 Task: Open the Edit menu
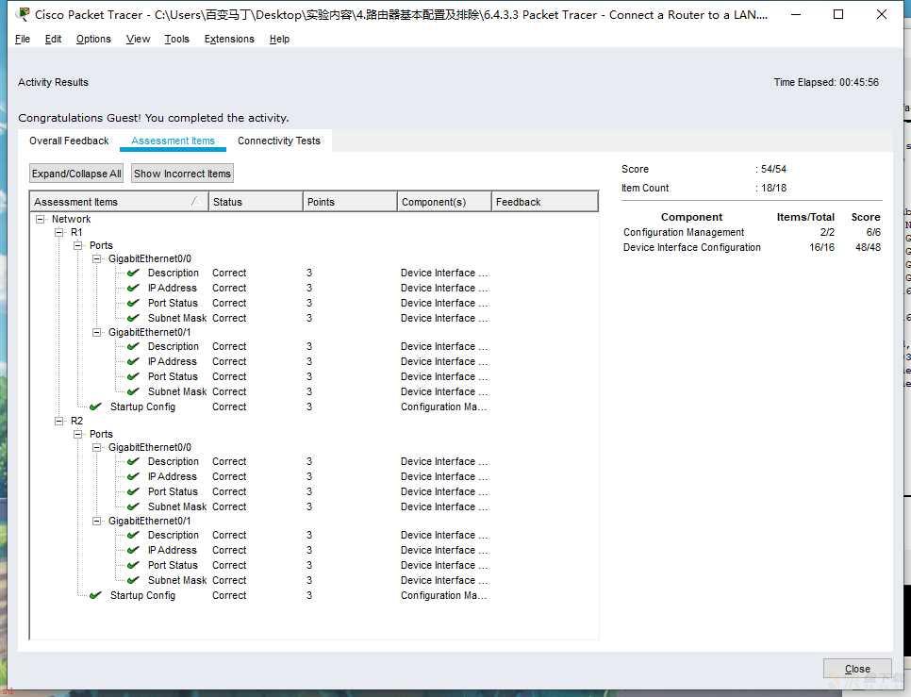(x=53, y=39)
